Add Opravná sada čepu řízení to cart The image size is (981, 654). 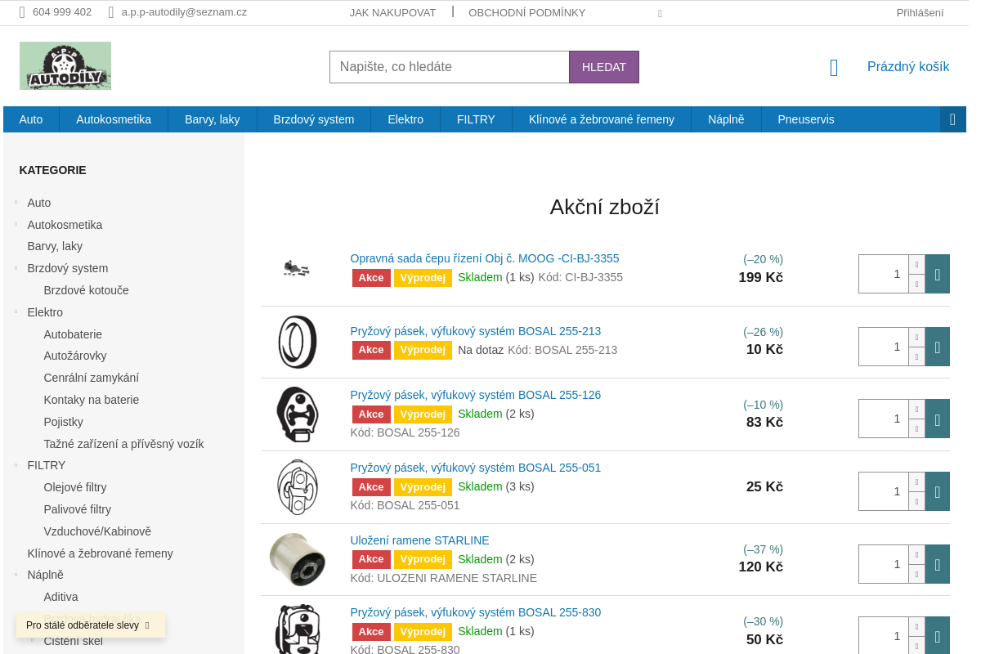[x=937, y=274]
